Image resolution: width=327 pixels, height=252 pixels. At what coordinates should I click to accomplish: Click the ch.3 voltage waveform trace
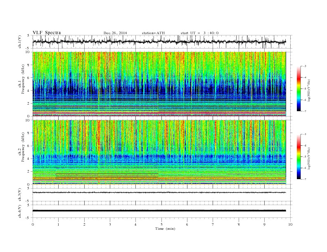(159, 193)
